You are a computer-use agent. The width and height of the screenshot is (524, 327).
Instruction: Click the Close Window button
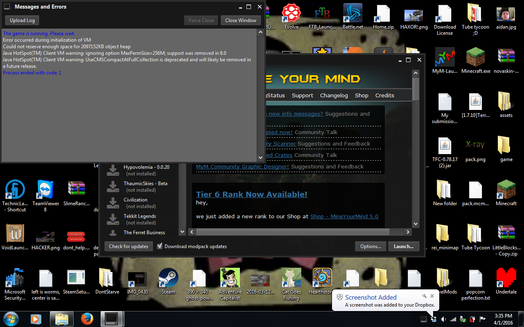pyautogui.click(x=241, y=20)
